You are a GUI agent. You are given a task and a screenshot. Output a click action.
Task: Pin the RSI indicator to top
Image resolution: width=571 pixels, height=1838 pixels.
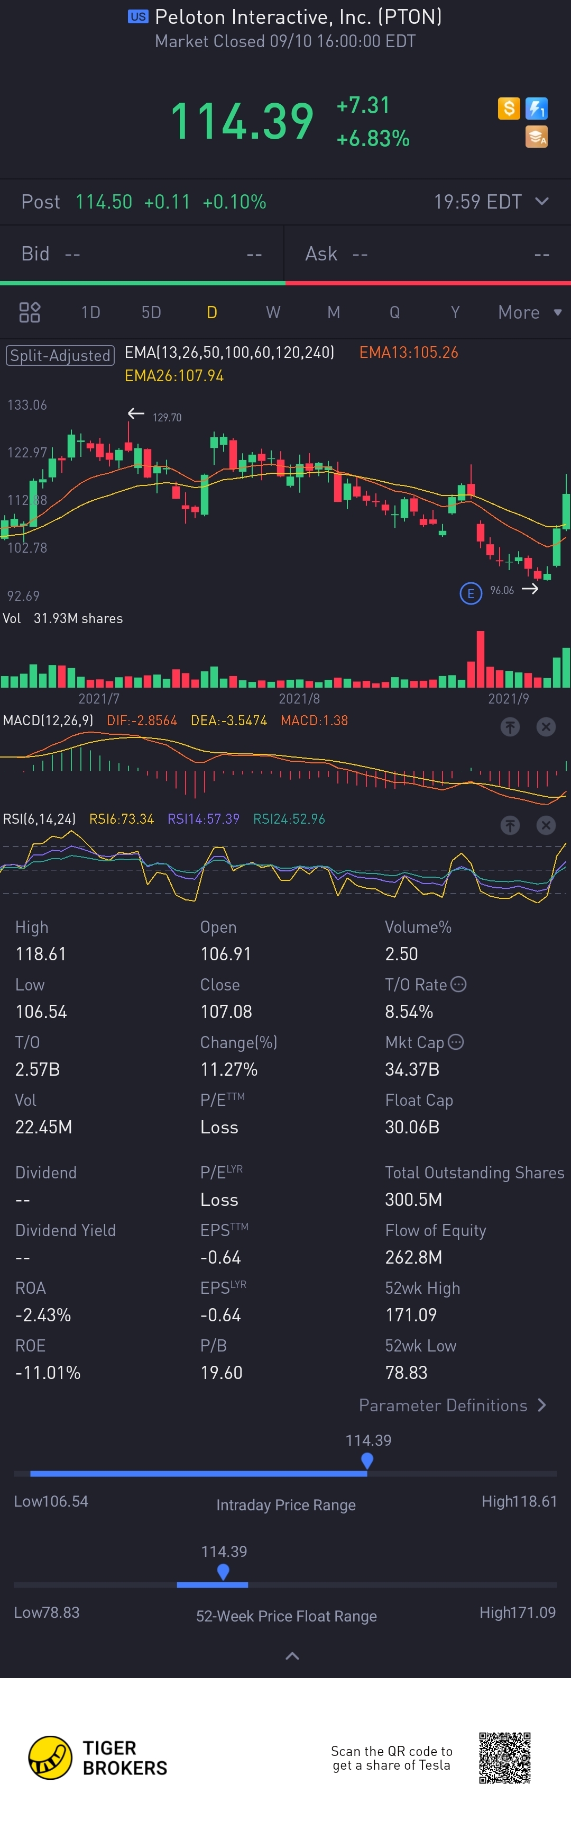click(510, 825)
